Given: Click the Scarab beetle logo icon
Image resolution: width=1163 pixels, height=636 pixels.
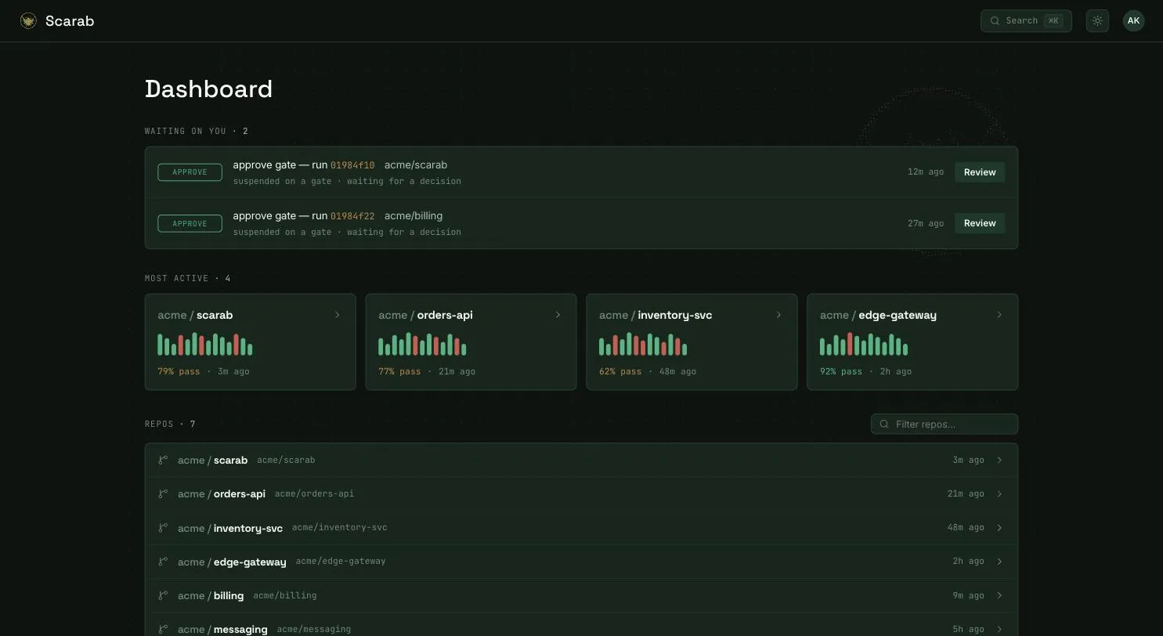Looking at the screenshot, I should pos(28,21).
